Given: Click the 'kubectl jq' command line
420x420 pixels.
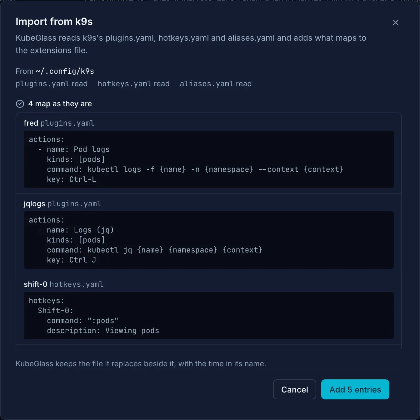Looking at the screenshot, I should point(155,250).
